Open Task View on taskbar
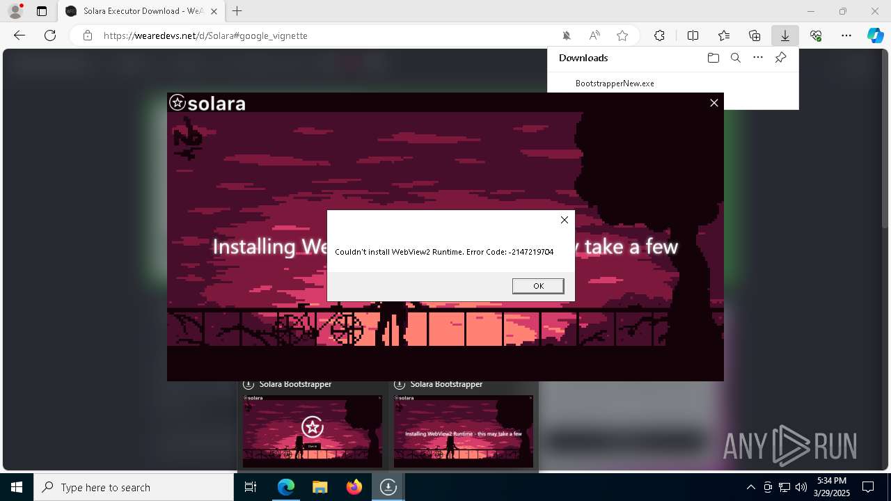Viewport: 891px width, 501px height. (251, 487)
